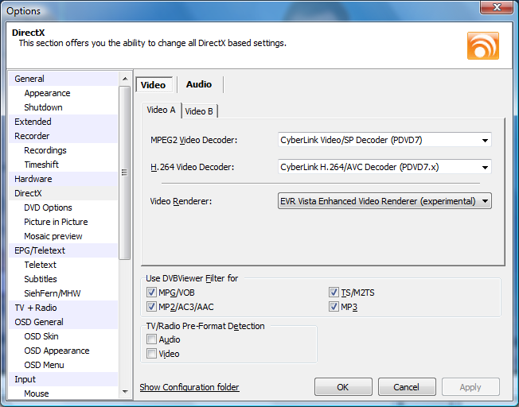Select Input in the options list
The image size is (519, 407).
click(x=63, y=379)
